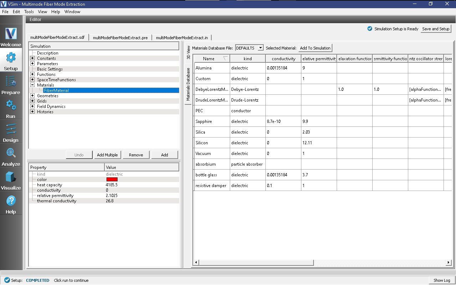
Task: Select the resistive damper material row
Action: [x=322, y=185]
